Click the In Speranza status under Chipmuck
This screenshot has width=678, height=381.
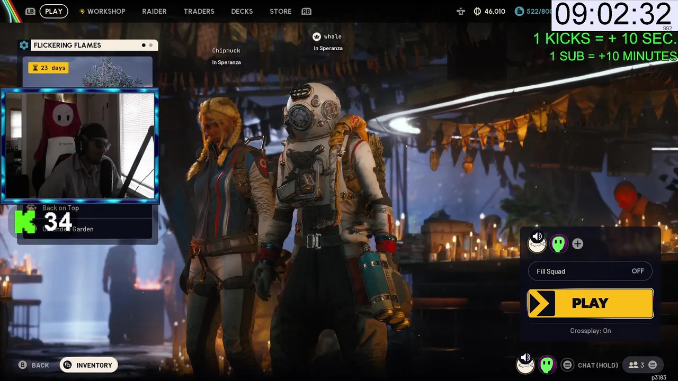(226, 62)
